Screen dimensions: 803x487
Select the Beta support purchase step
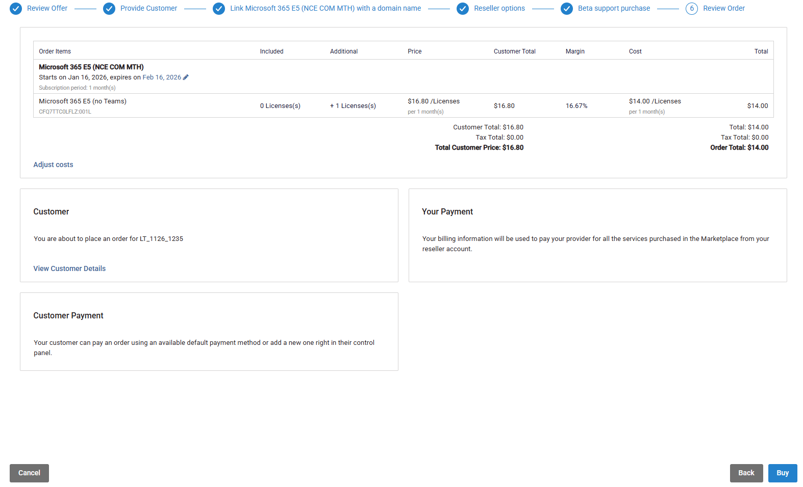pyautogui.click(x=614, y=9)
